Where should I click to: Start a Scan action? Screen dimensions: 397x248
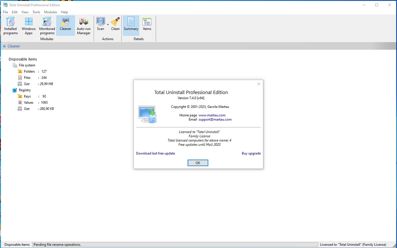(x=101, y=25)
